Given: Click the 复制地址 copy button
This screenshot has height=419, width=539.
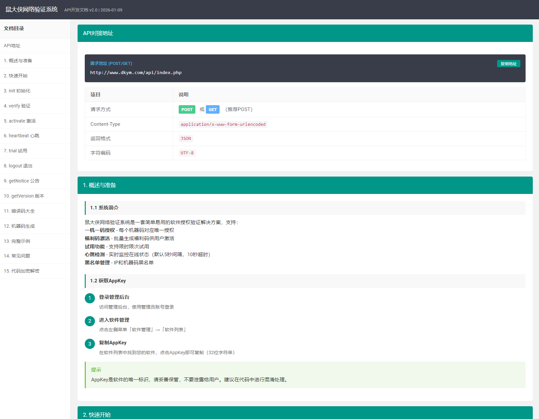Looking at the screenshot, I should pyautogui.click(x=508, y=63).
